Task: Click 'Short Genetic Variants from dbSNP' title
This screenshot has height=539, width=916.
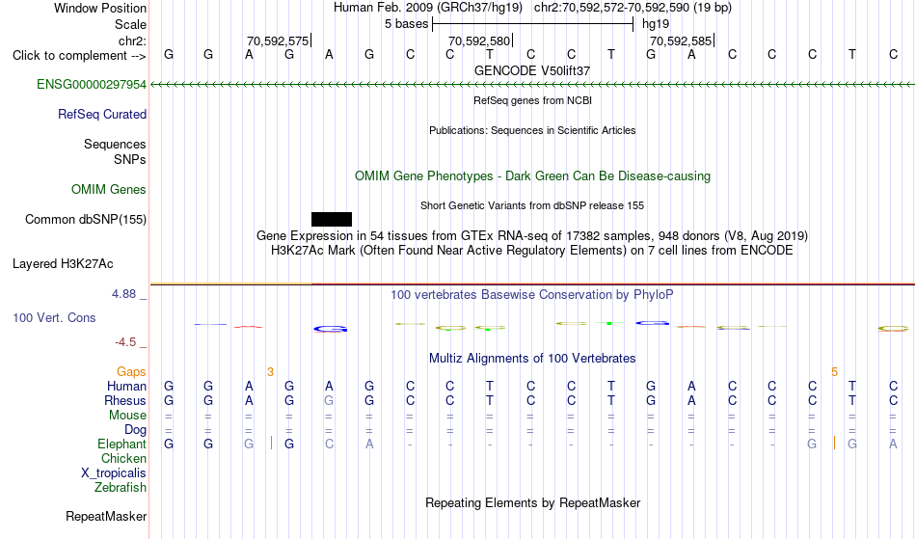Action: (532, 205)
